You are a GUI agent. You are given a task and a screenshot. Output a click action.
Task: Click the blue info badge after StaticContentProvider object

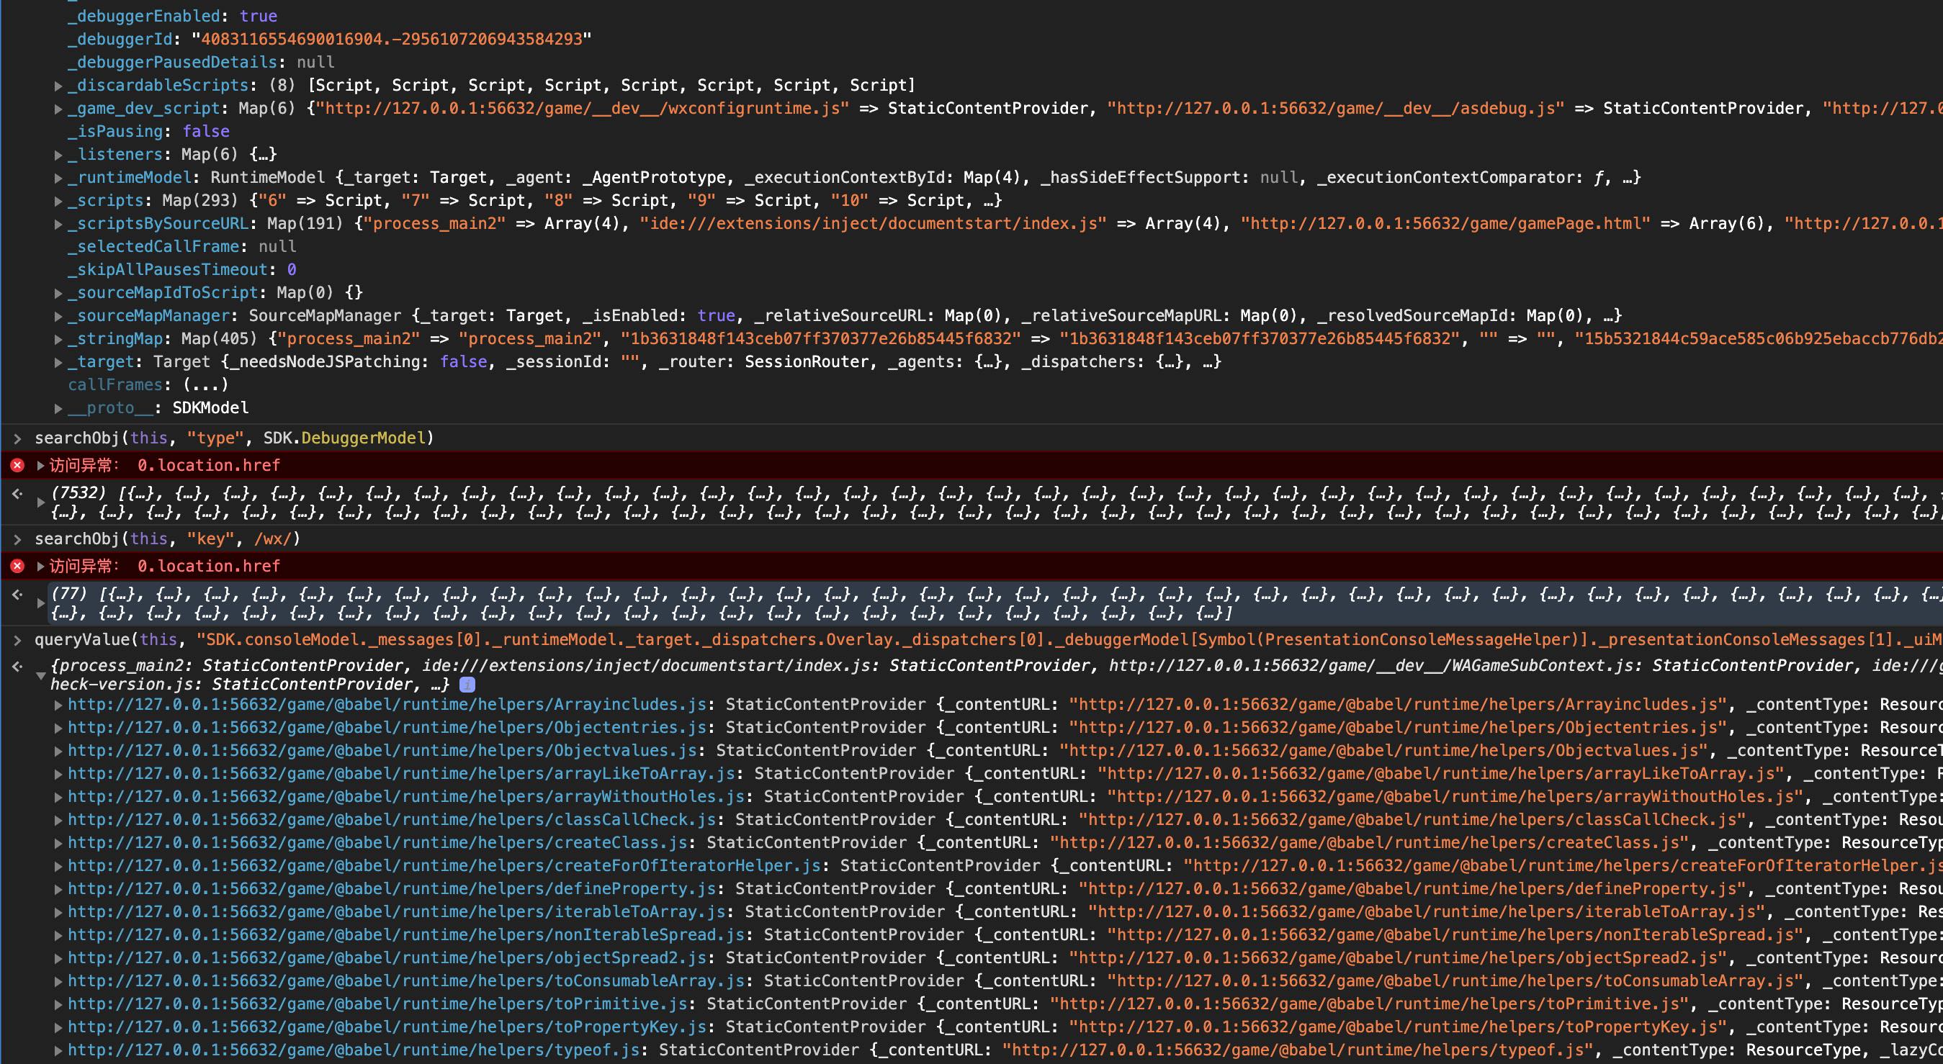tap(467, 685)
